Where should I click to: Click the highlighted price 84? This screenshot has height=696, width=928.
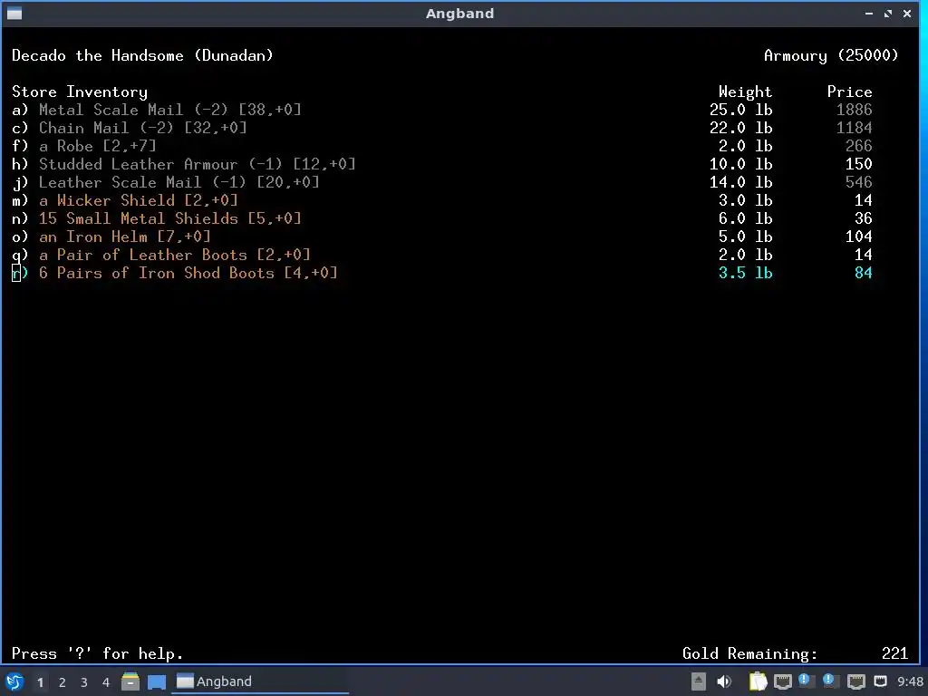point(864,273)
